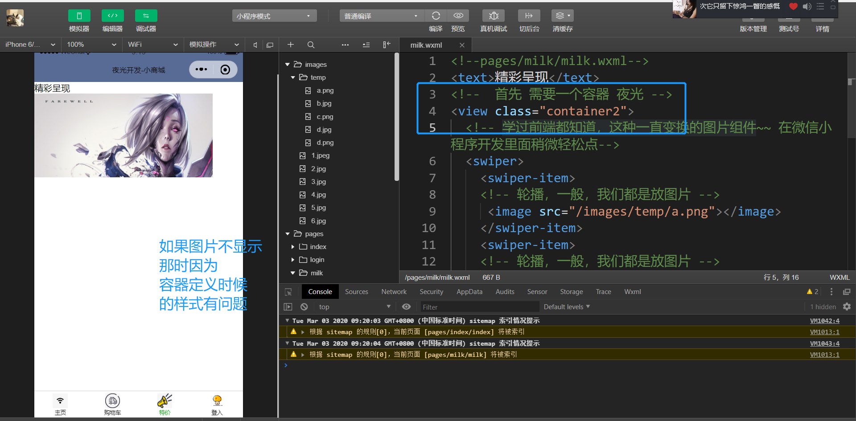Open the VM1042:4 source link
The image size is (856, 421).
point(824,321)
